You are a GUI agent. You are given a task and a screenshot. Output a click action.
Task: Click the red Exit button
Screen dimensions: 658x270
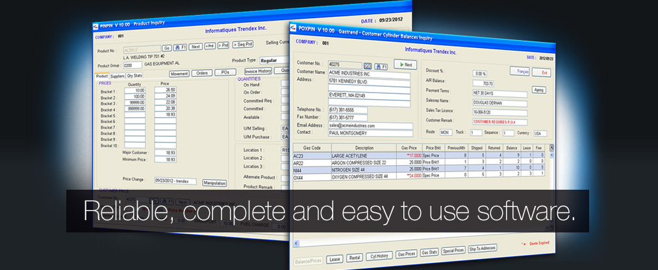point(541,73)
